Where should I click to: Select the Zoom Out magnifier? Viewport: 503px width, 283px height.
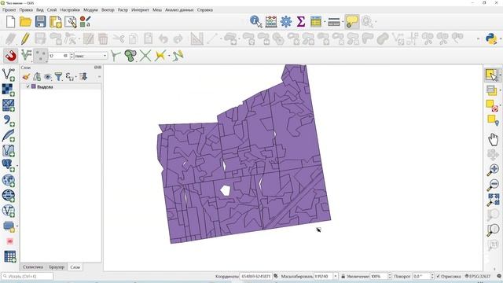(x=493, y=186)
